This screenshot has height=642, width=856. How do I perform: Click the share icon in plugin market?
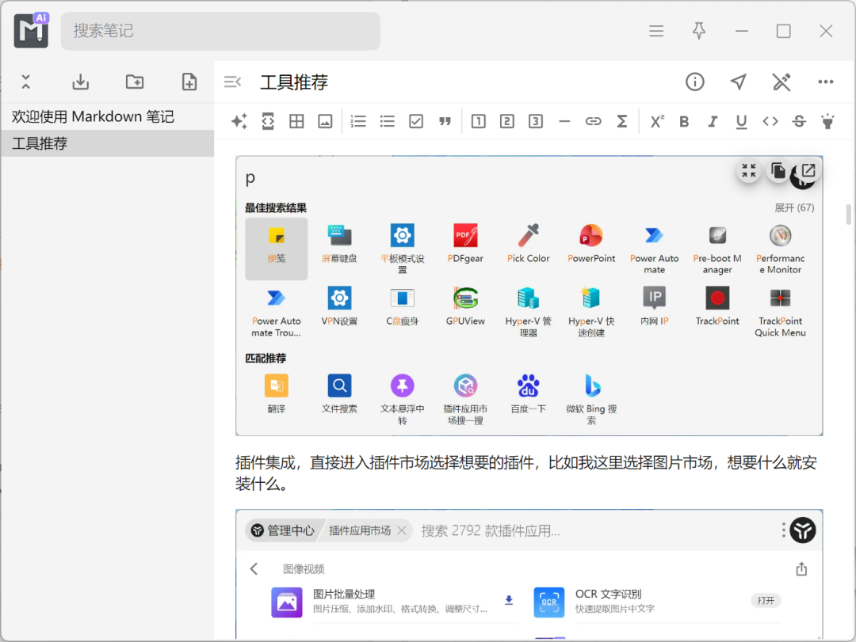pyautogui.click(x=801, y=569)
